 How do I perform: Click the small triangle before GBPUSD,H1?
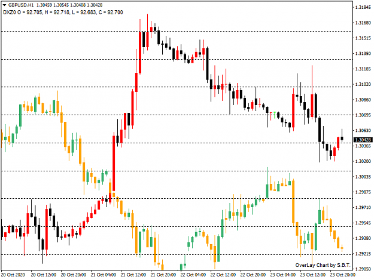[x=5, y=5]
